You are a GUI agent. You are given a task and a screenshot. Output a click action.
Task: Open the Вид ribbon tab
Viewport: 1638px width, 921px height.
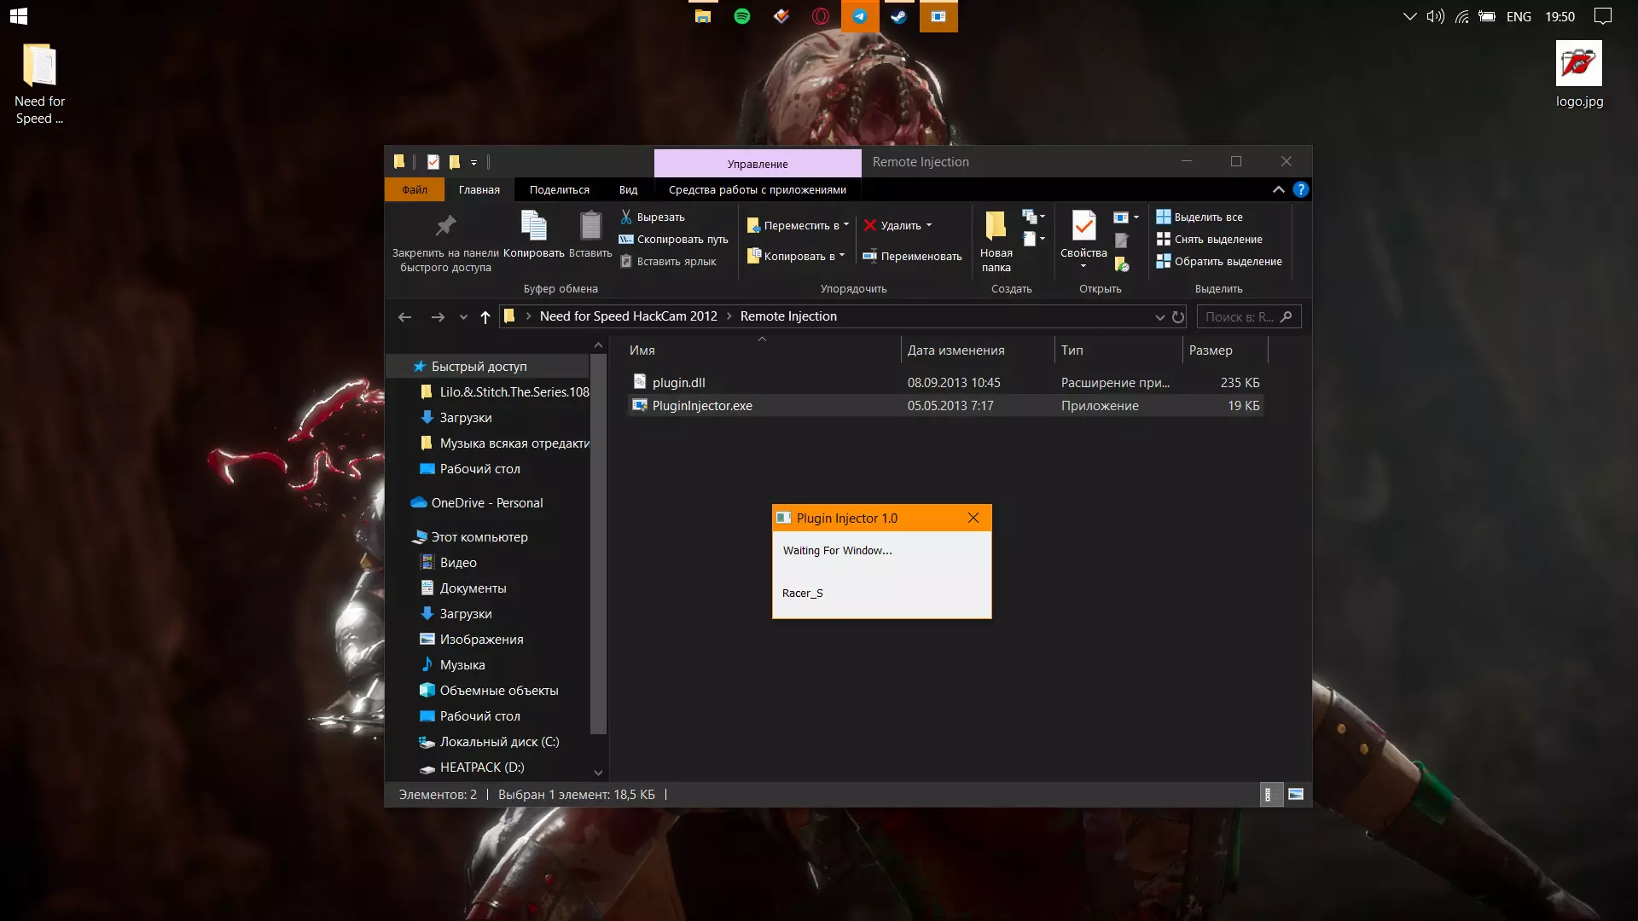(628, 189)
